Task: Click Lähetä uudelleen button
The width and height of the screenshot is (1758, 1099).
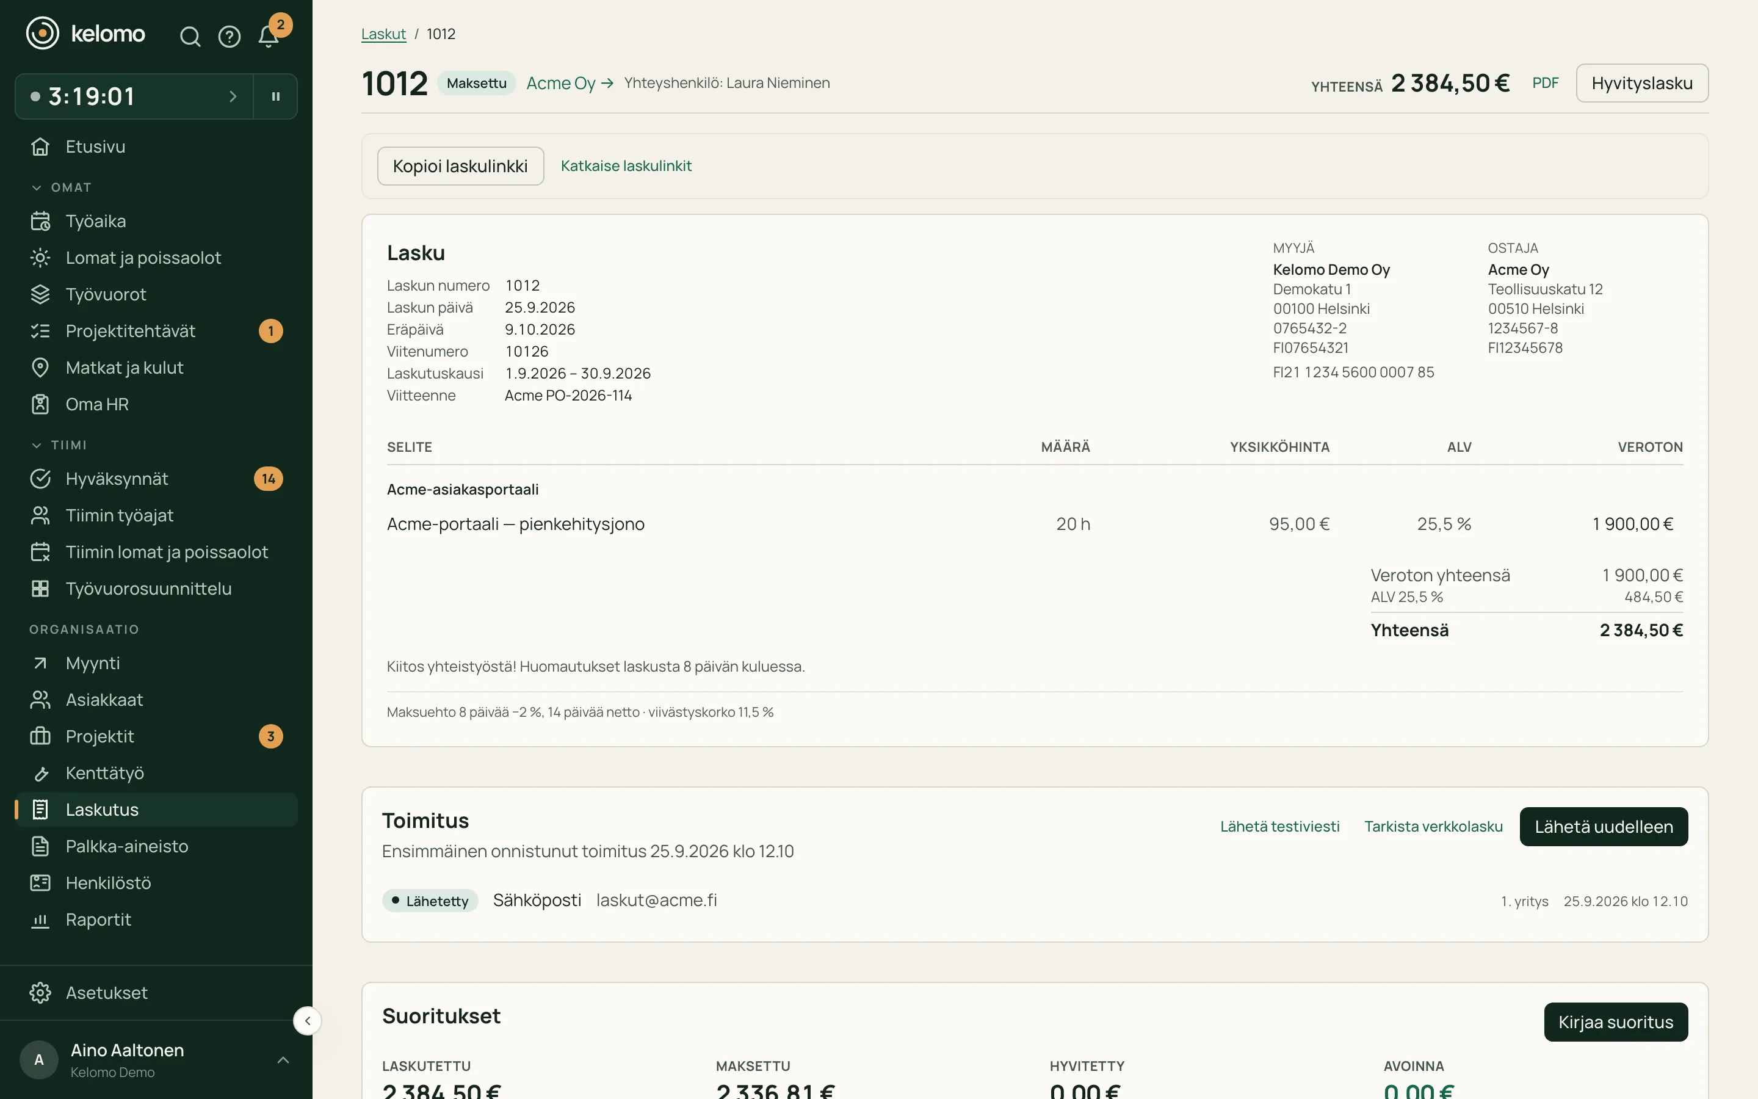Action: [x=1604, y=827]
